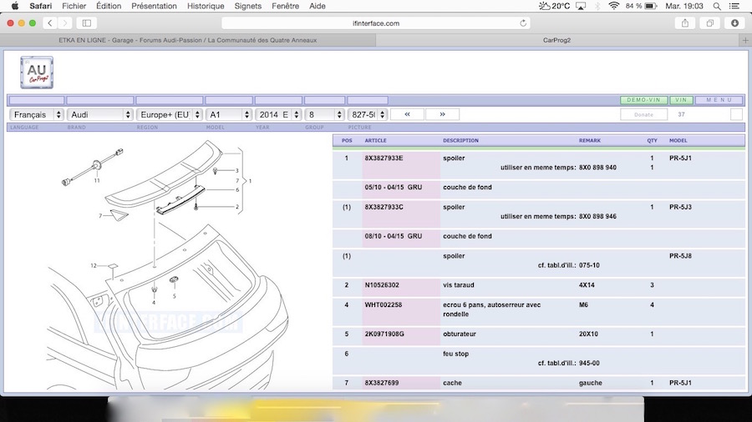752x422 pixels.
Task: Click the DEMO-VIN button
Action: pos(643,100)
